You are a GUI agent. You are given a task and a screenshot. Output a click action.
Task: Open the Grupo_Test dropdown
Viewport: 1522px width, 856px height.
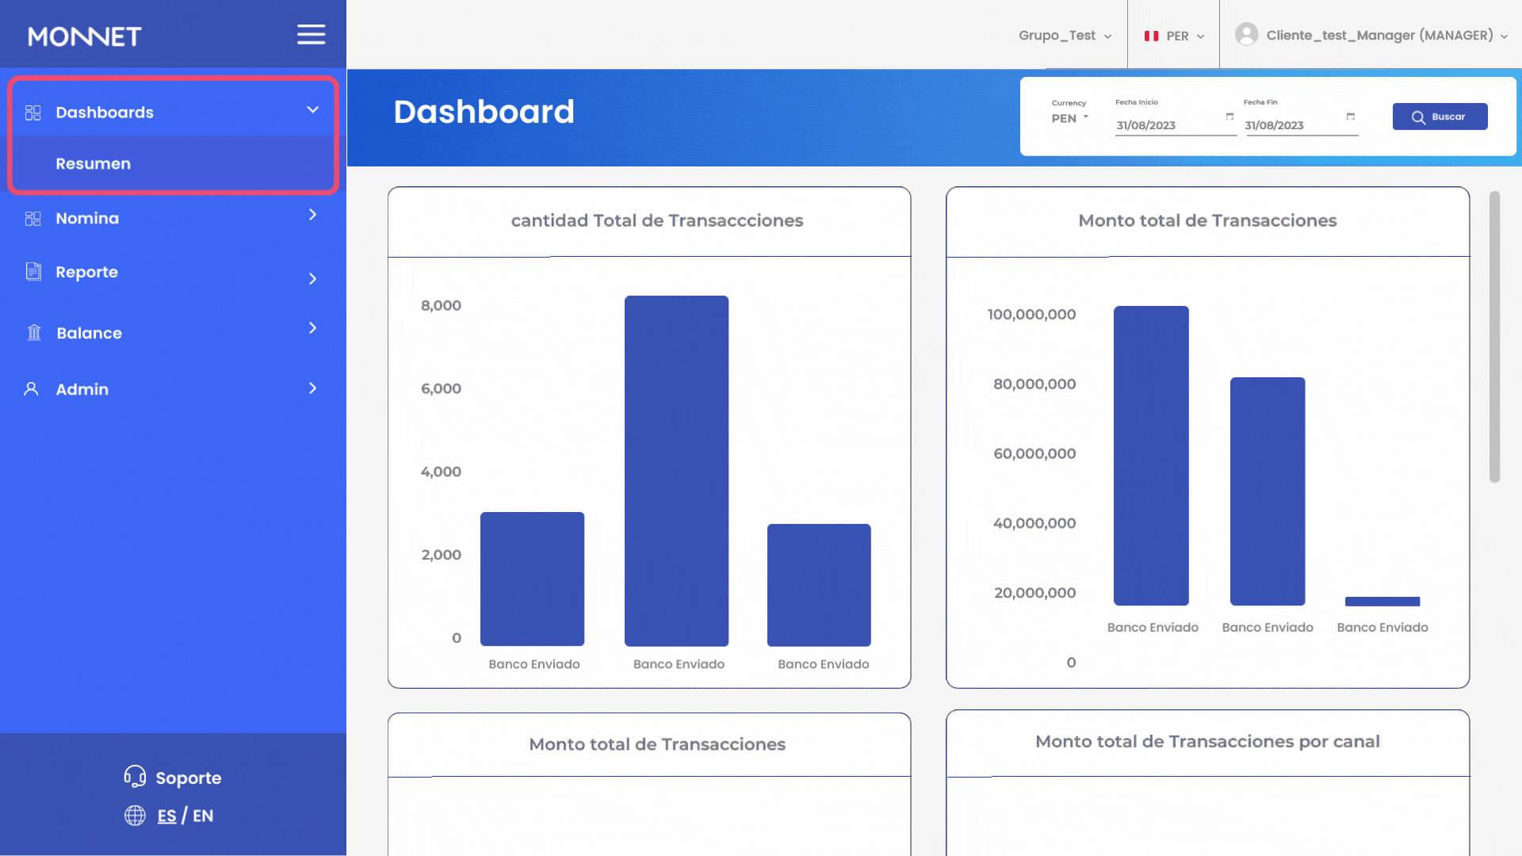[1065, 36]
